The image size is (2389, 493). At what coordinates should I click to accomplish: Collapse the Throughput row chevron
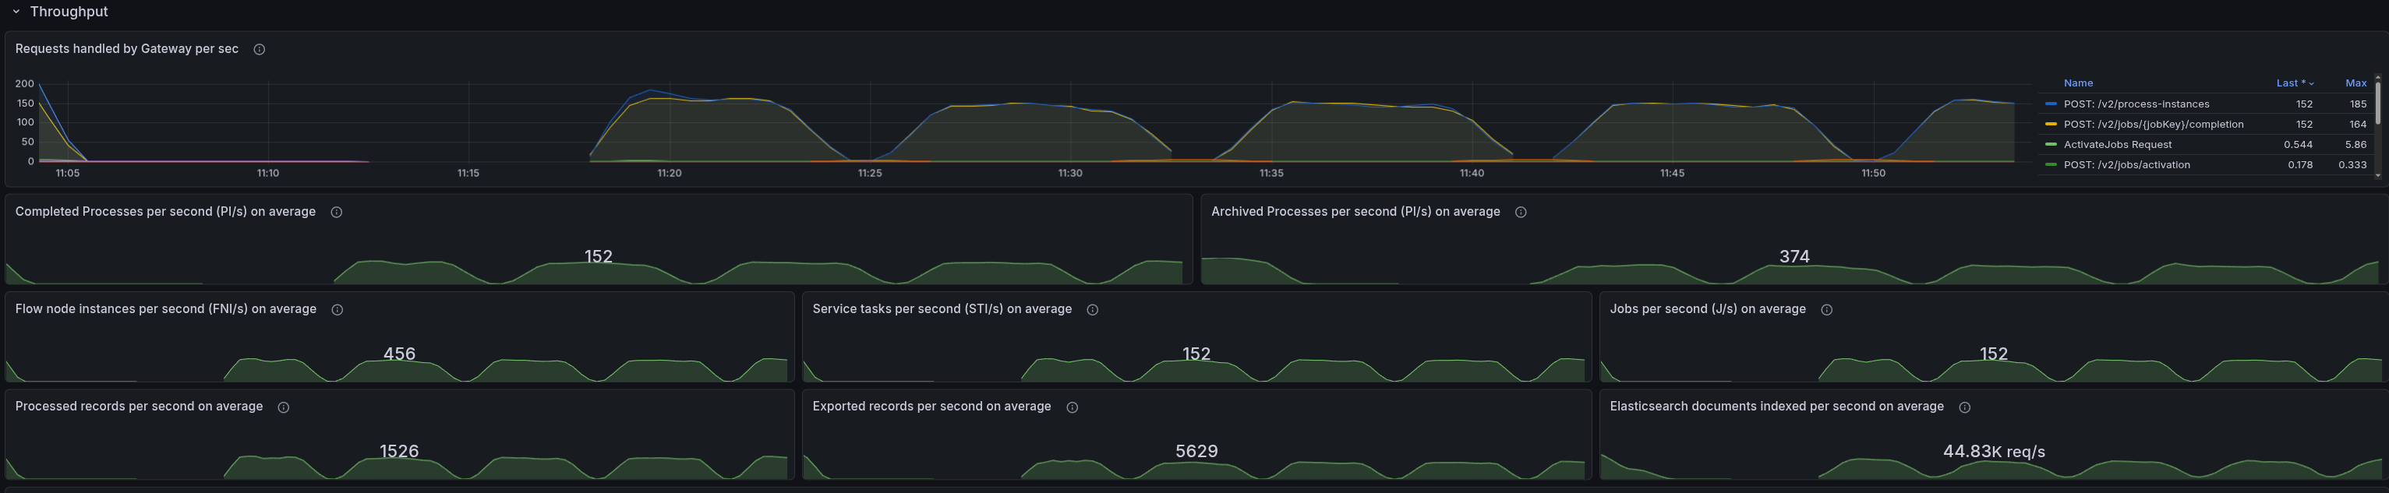pos(16,12)
